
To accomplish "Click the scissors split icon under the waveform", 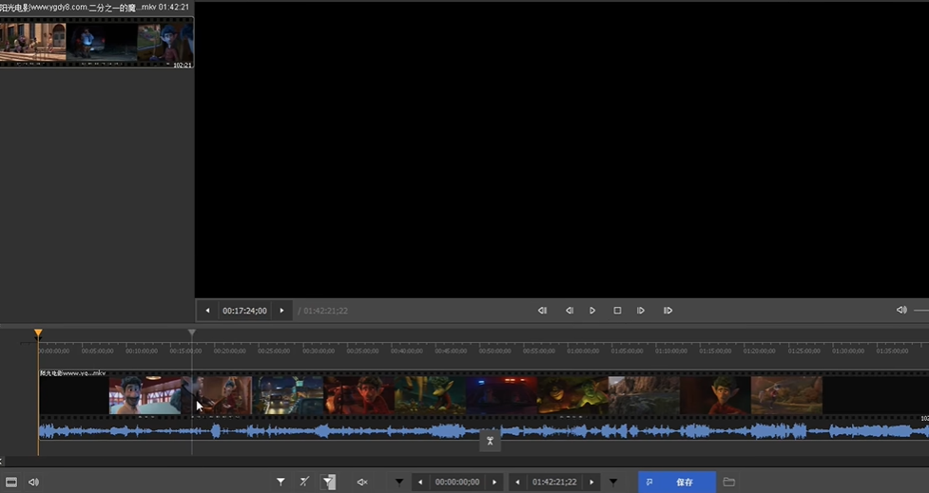I will click(490, 441).
